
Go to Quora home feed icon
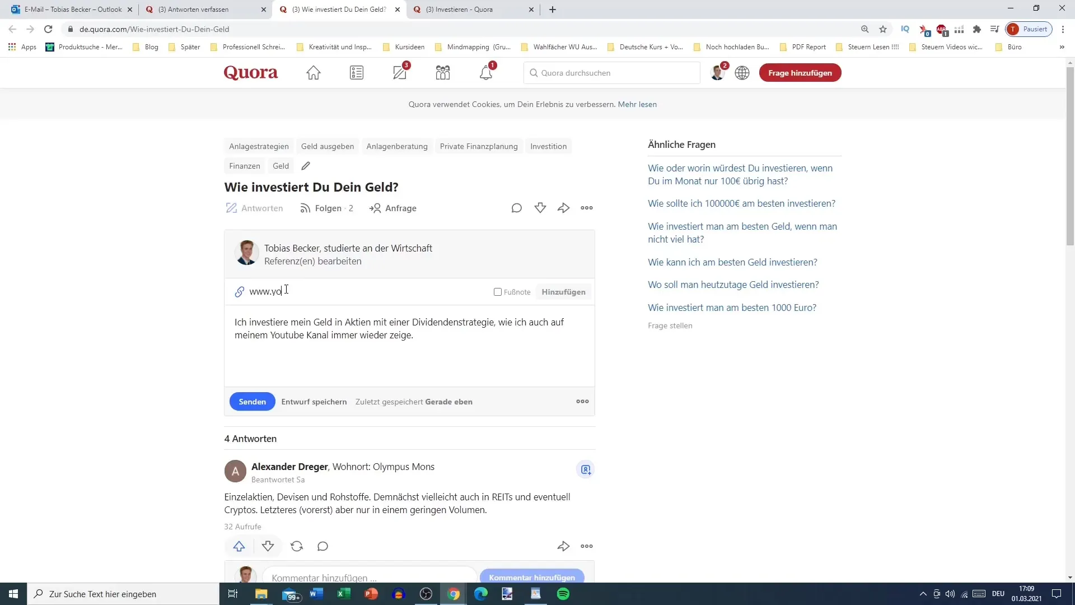314,73
